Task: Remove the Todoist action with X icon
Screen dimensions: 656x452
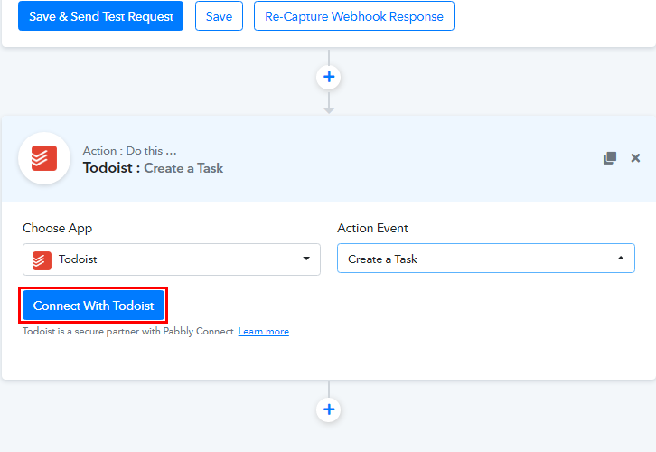Action: pos(635,158)
